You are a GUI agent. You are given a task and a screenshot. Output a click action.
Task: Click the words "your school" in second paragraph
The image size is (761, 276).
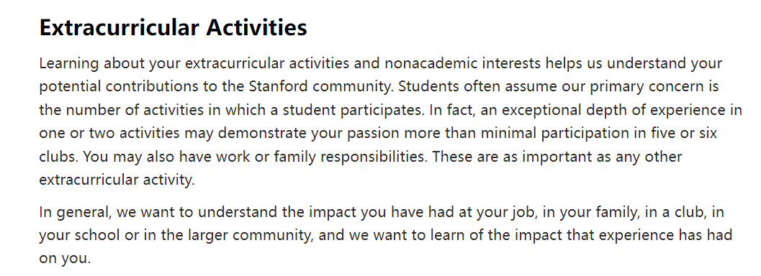pyautogui.click(x=79, y=235)
